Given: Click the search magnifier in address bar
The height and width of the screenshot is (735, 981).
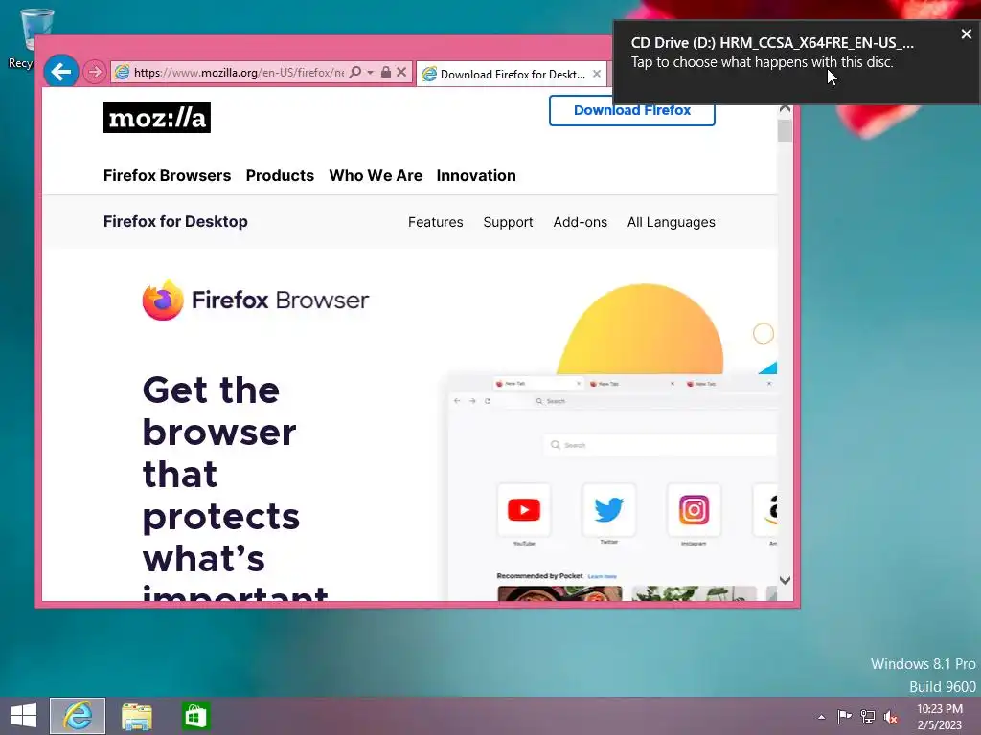Looking at the screenshot, I should (354, 72).
